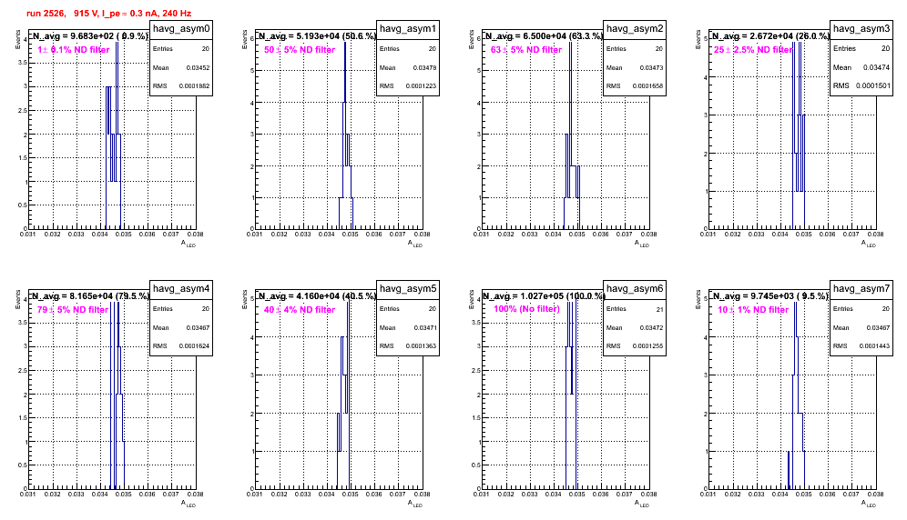Click the N_avg = 9.745e+03 label

point(770,295)
